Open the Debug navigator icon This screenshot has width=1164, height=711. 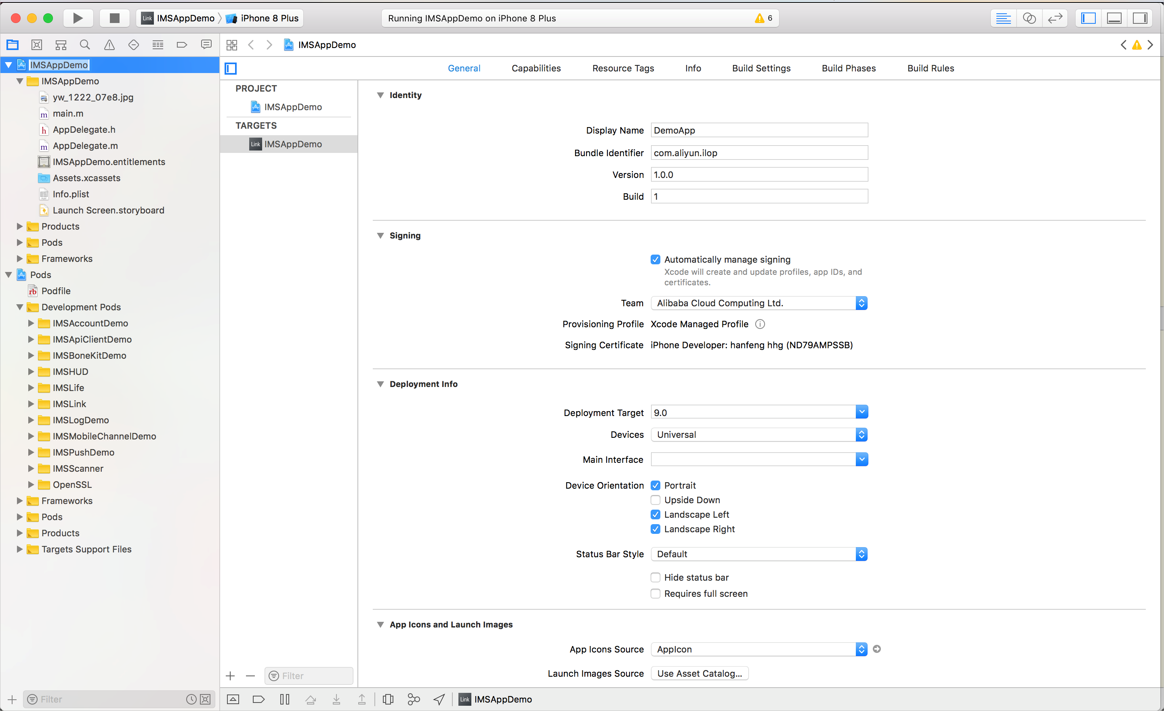[158, 44]
